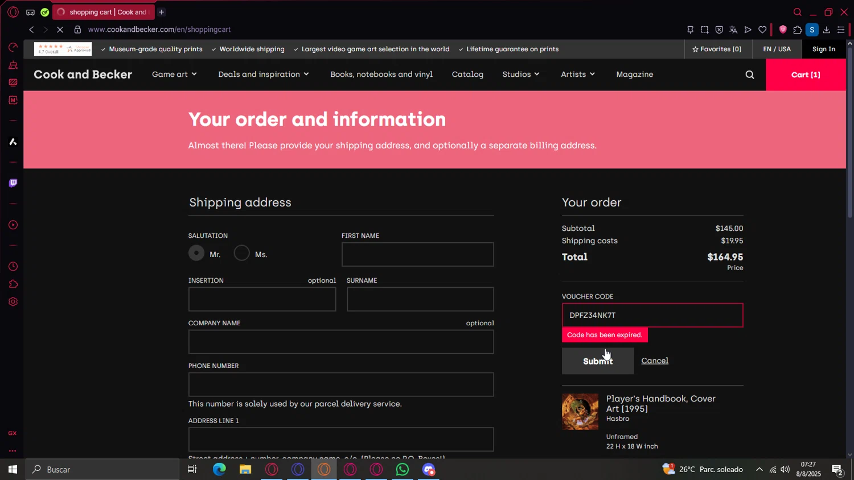Open the blue 'S' profile icon
Screen dimensions: 854x480
click(x=812, y=30)
